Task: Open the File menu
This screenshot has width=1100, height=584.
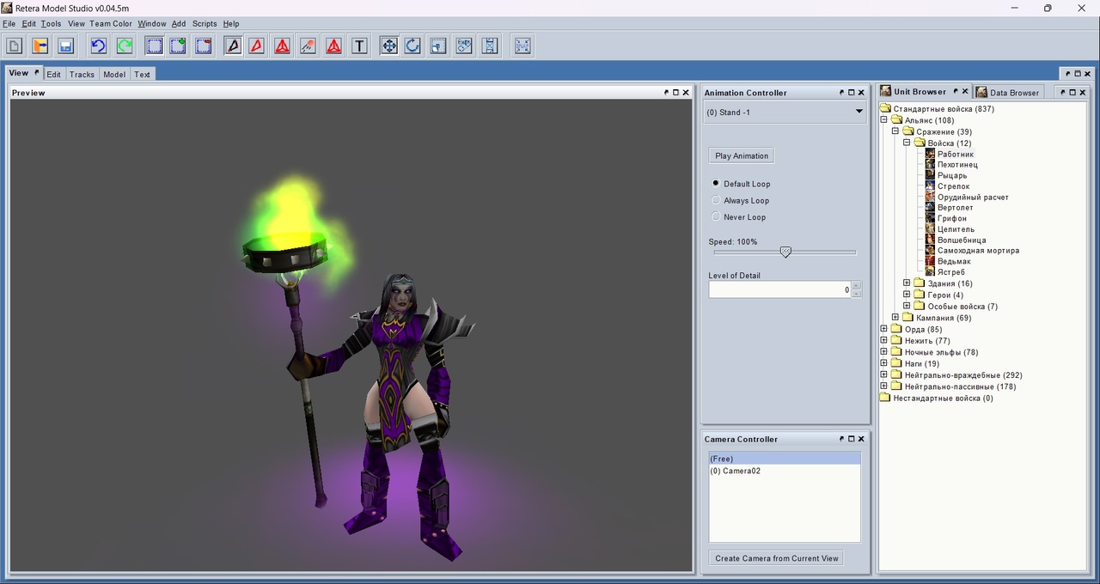Action: click(9, 23)
